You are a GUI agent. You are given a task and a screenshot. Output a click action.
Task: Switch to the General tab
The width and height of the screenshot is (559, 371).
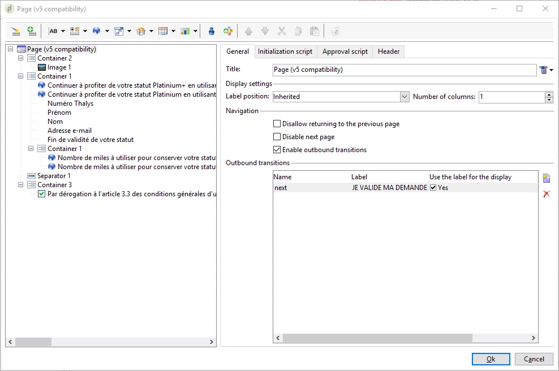[238, 51]
